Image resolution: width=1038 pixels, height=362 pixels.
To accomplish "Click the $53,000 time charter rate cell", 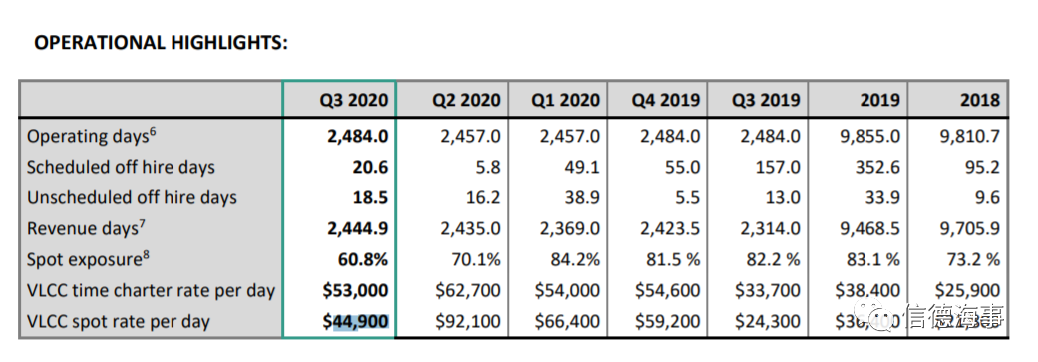I will (356, 290).
